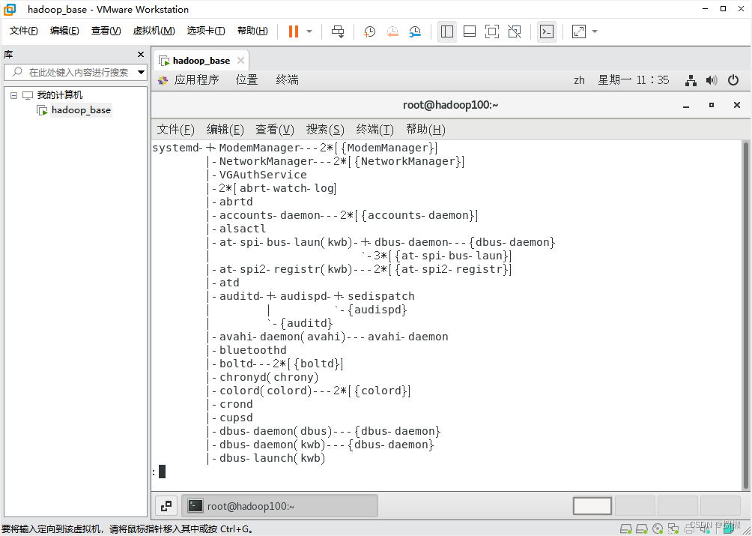Viewport: 752px width, 536px height.
Task: Toggle Unity mode toolbar icon
Action: coord(515,31)
